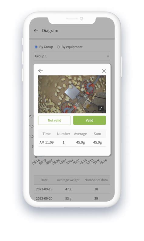
Task: Select the 2022-09-19 data row
Action: (x=72, y=189)
